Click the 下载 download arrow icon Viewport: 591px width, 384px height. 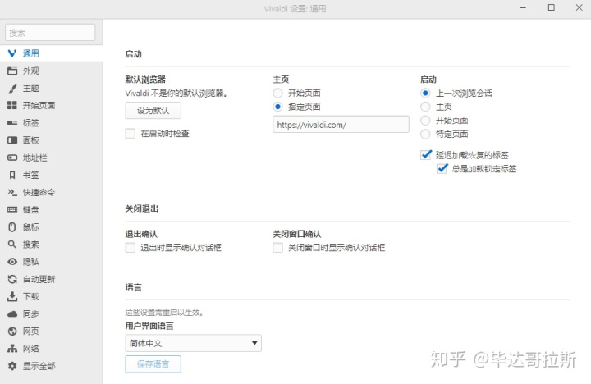(x=12, y=296)
